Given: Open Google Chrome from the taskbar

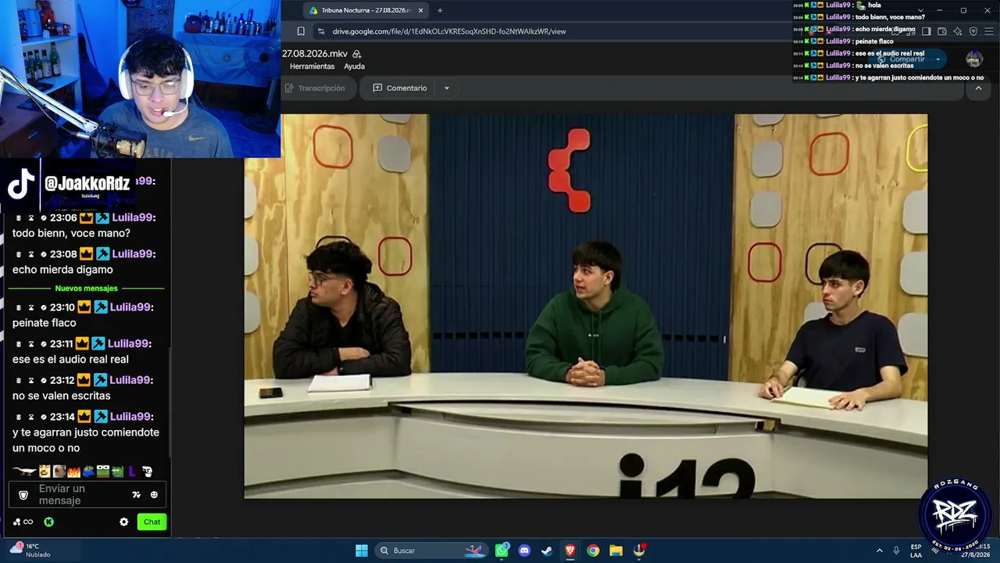Looking at the screenshot, I should point(593,550).
